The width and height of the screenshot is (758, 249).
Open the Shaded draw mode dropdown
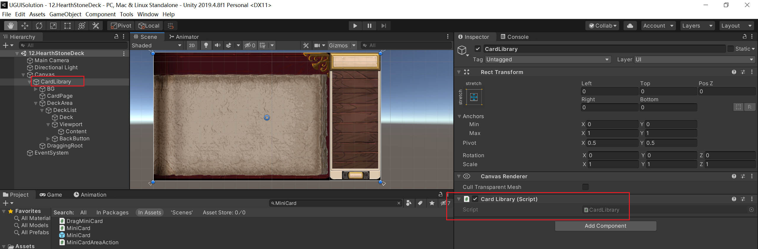157,45
